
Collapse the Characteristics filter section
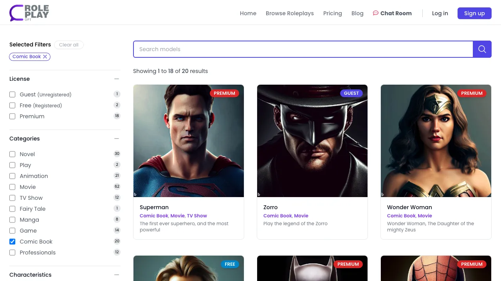click(x=116, y=275)
